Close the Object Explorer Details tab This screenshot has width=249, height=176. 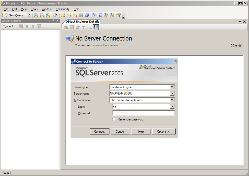coord(244,22)
